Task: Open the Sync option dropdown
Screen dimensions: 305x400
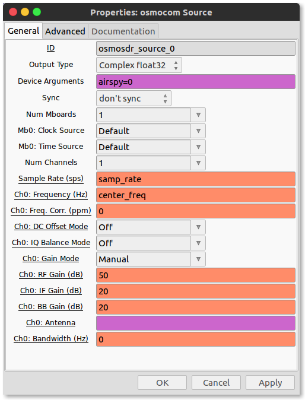Action: coord(134,99)
